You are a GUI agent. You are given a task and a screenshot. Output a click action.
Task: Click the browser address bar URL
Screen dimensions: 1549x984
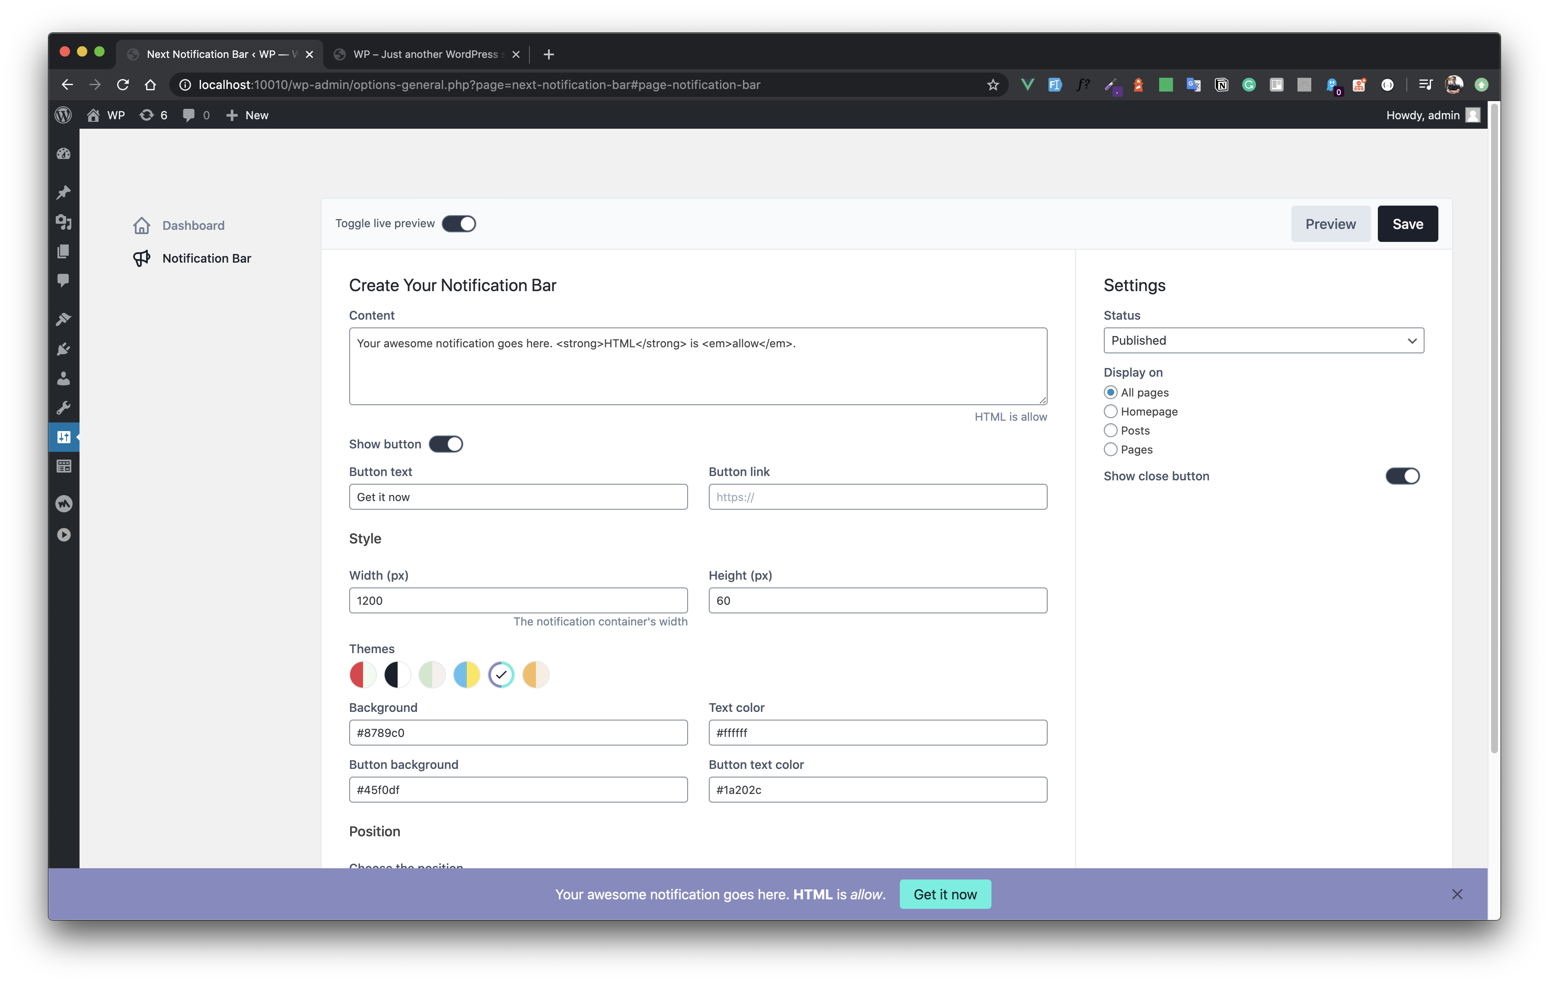tap(479, 85)
